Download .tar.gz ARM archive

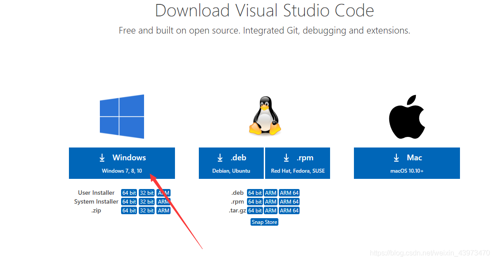coord(270,210)
